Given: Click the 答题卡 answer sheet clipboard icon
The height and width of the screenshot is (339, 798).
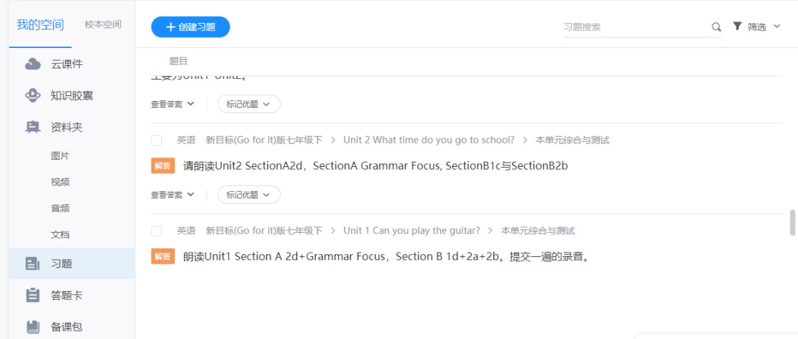Looking at the screenshot, I should tap(33, 295).
